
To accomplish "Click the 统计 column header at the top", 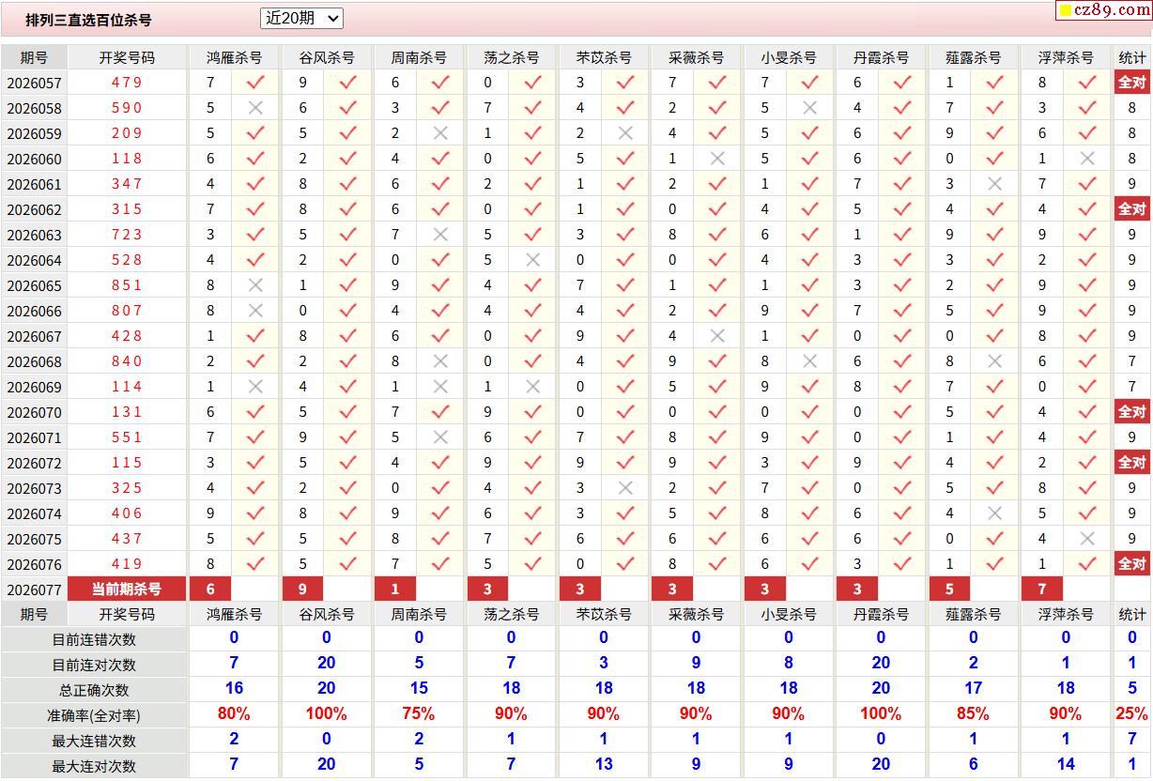I will coord(1131,57).
